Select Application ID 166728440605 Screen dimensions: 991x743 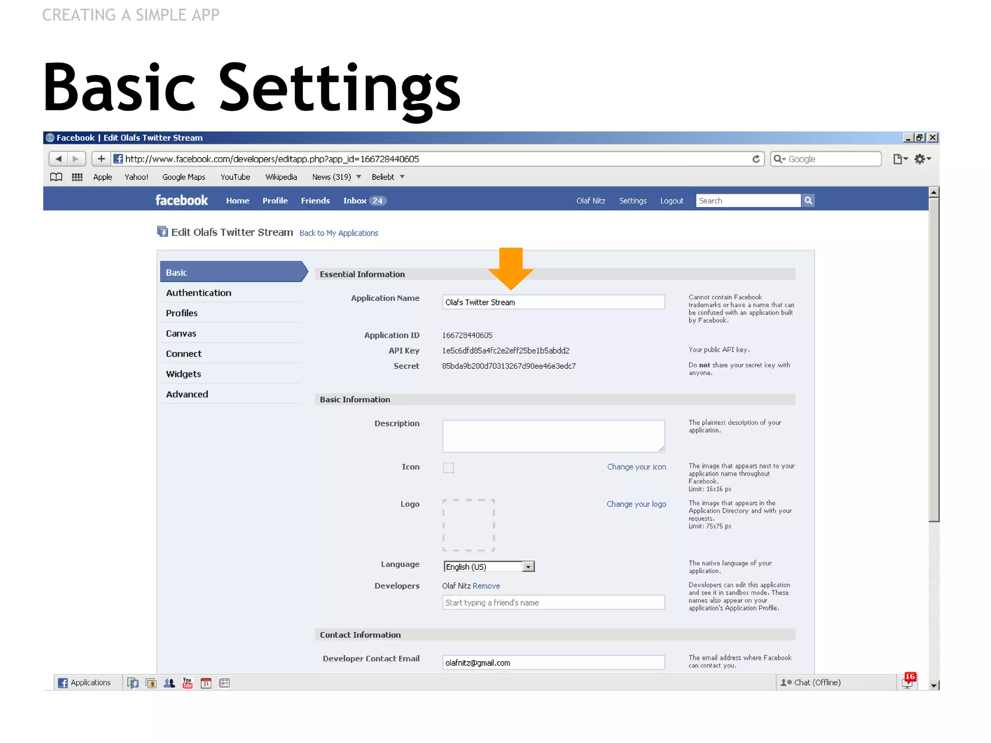[467, 335]
